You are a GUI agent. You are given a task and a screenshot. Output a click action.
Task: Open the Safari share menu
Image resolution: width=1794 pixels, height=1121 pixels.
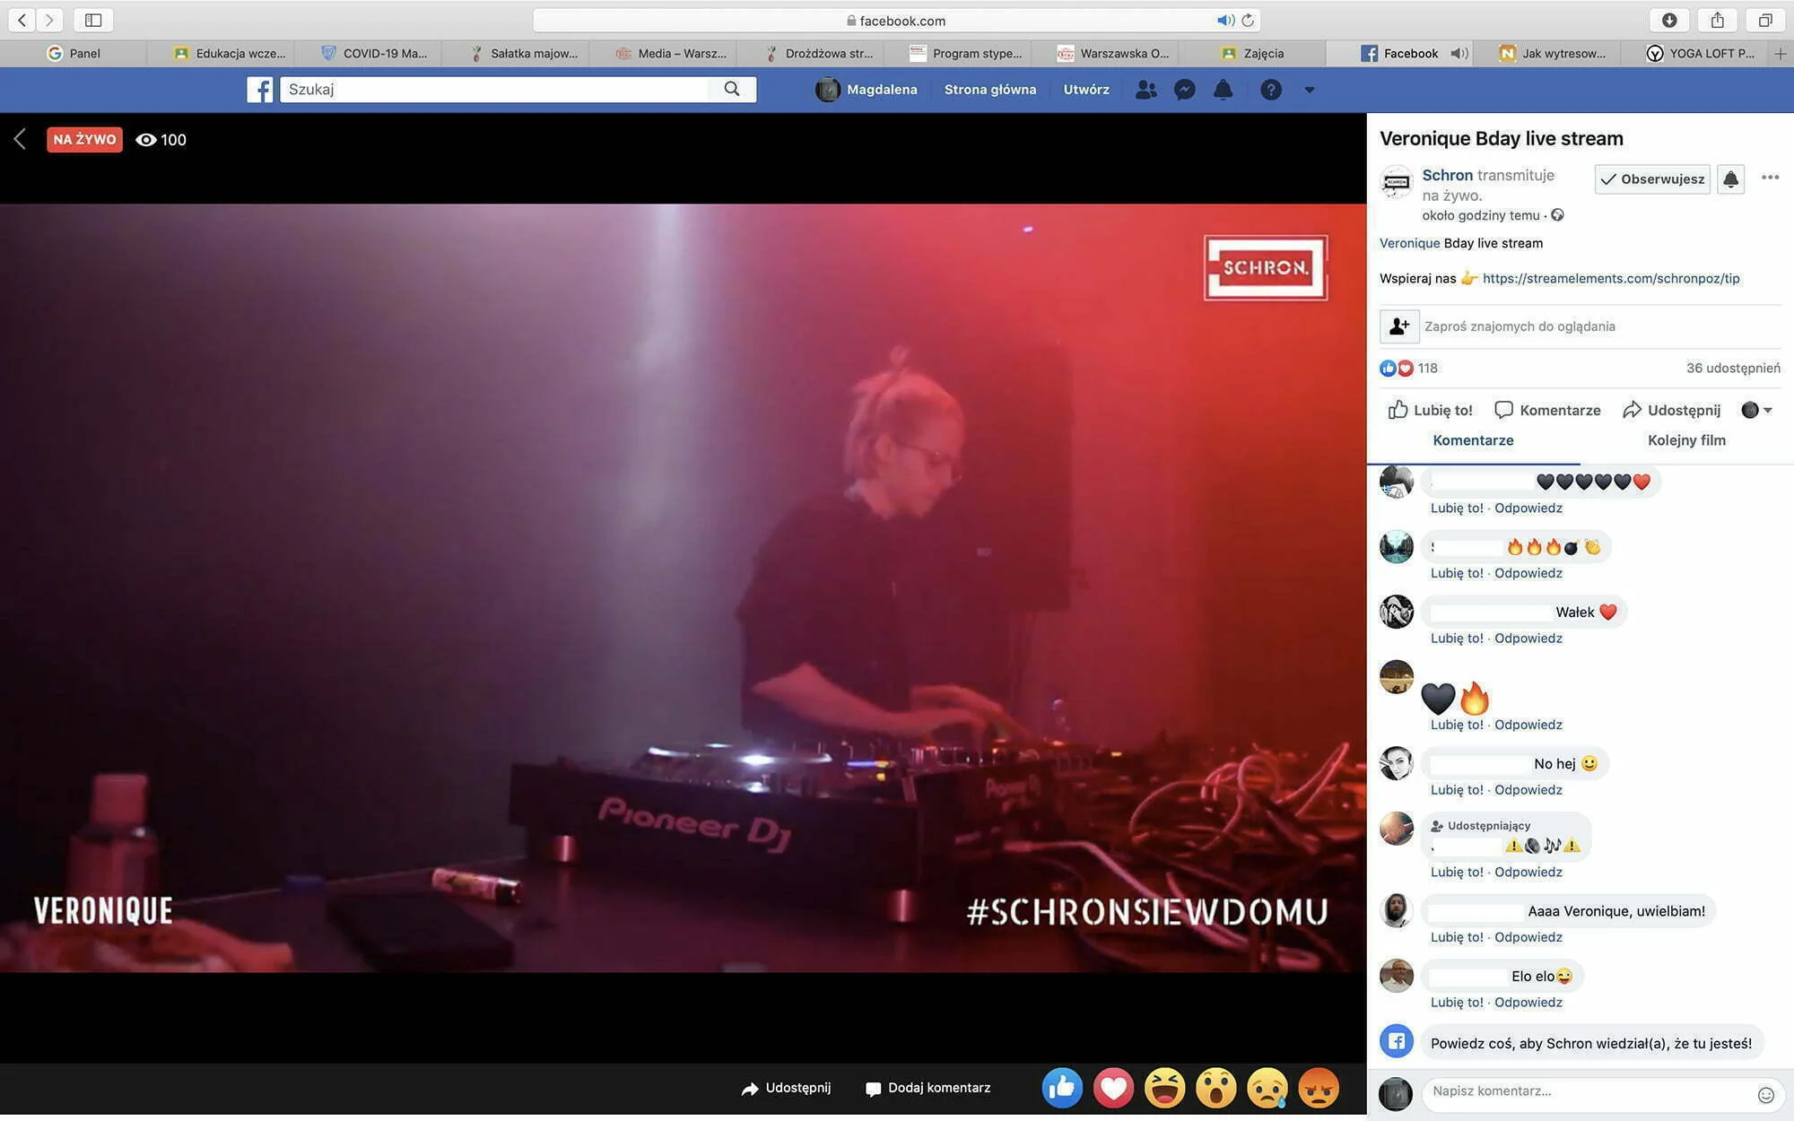(x=1717, y=20)
